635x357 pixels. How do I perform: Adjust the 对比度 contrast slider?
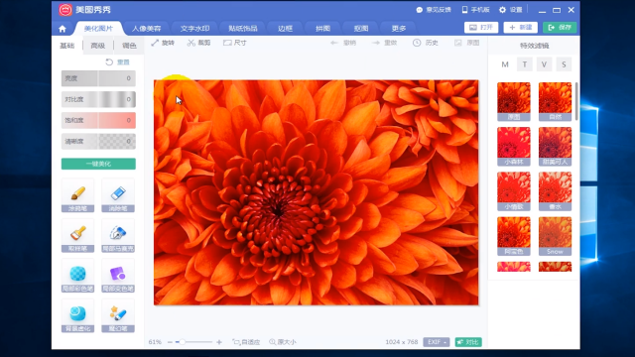tap(98, 99)
